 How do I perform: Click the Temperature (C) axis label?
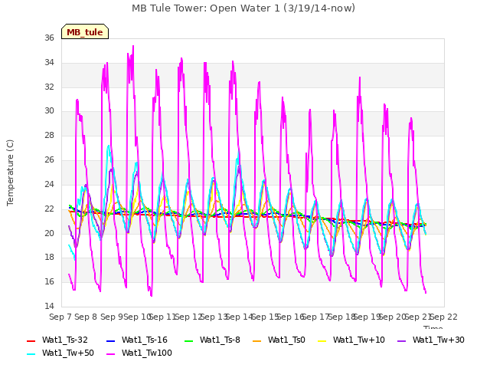[x=10, y=172]
